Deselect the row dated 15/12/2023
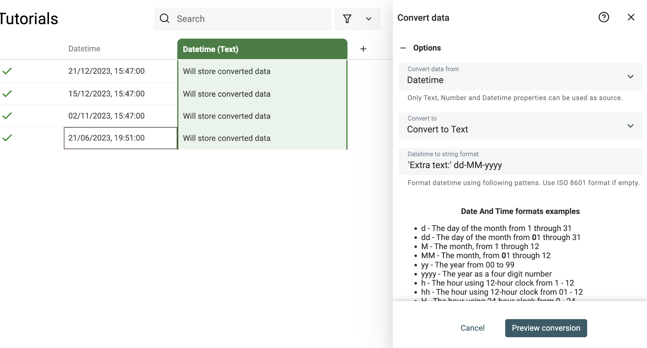This screenshot has height=348, width=647. click(x=7, y=94)
